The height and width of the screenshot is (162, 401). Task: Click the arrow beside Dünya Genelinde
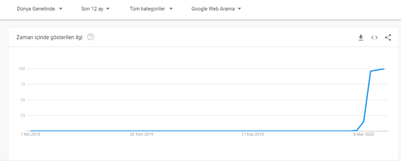[61, 9]
